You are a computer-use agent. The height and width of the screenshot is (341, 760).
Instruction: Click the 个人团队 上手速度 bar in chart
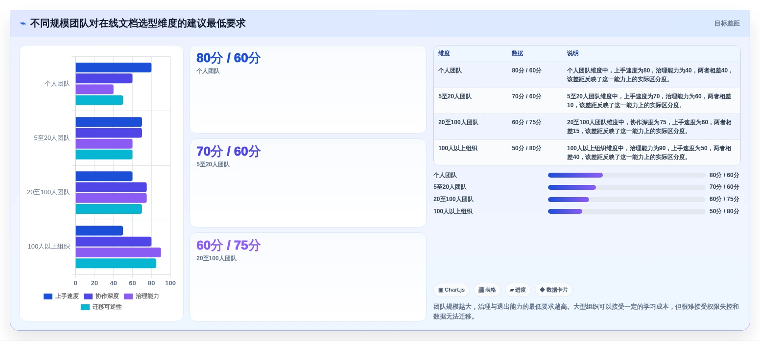click(114, 68)
